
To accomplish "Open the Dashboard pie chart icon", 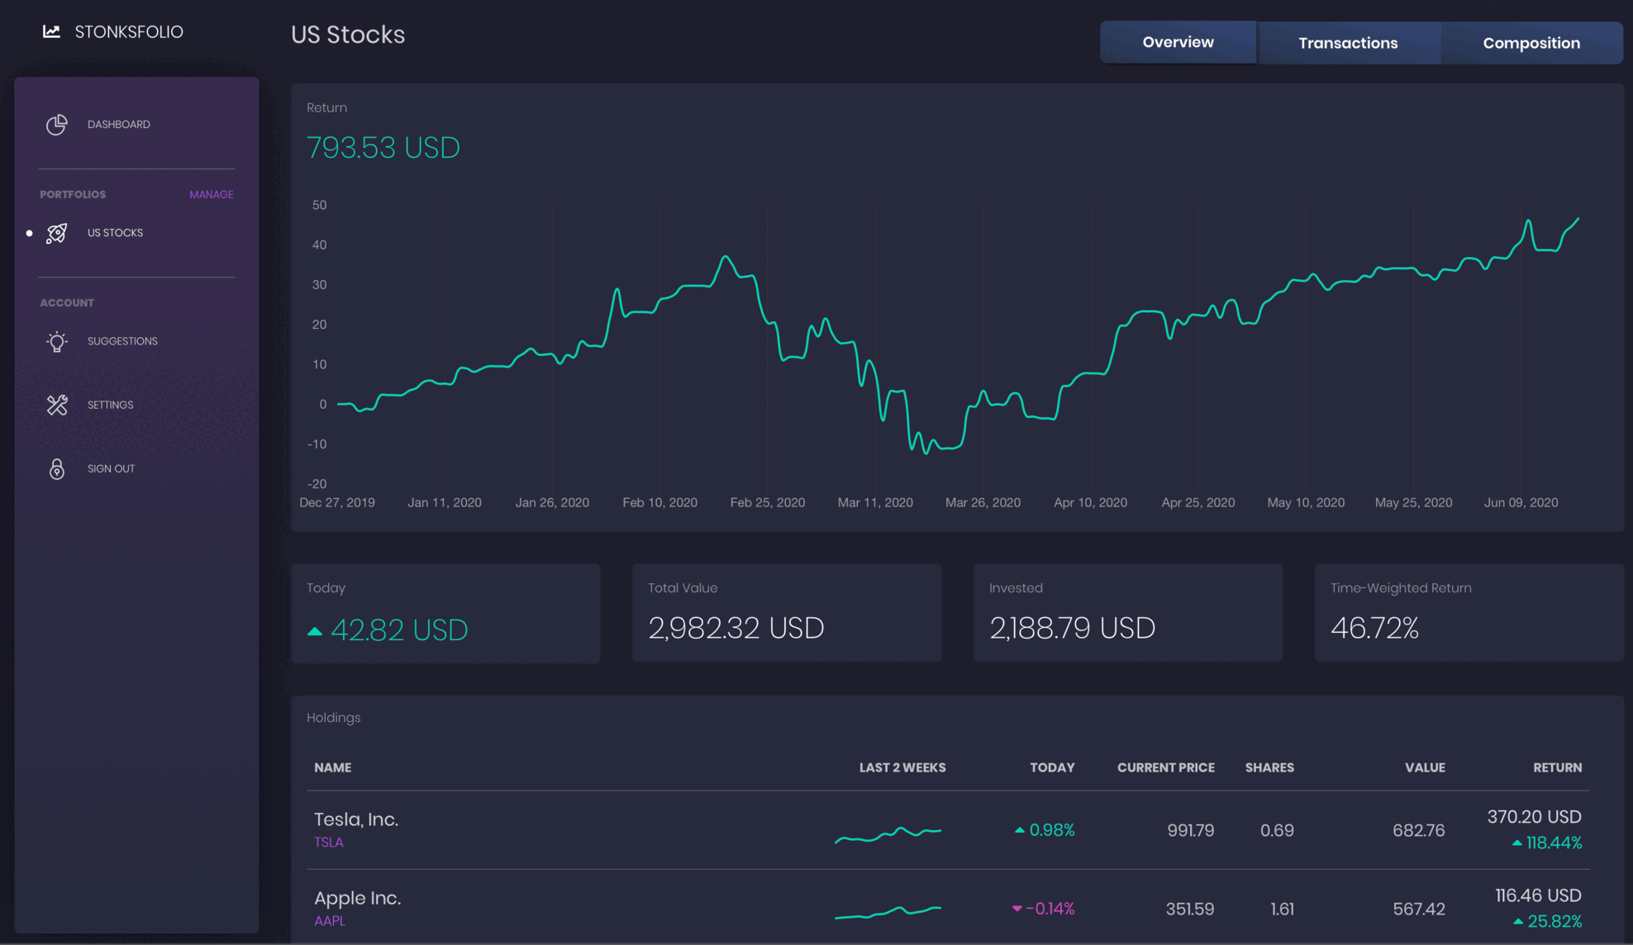I will (x=56, y=124).
